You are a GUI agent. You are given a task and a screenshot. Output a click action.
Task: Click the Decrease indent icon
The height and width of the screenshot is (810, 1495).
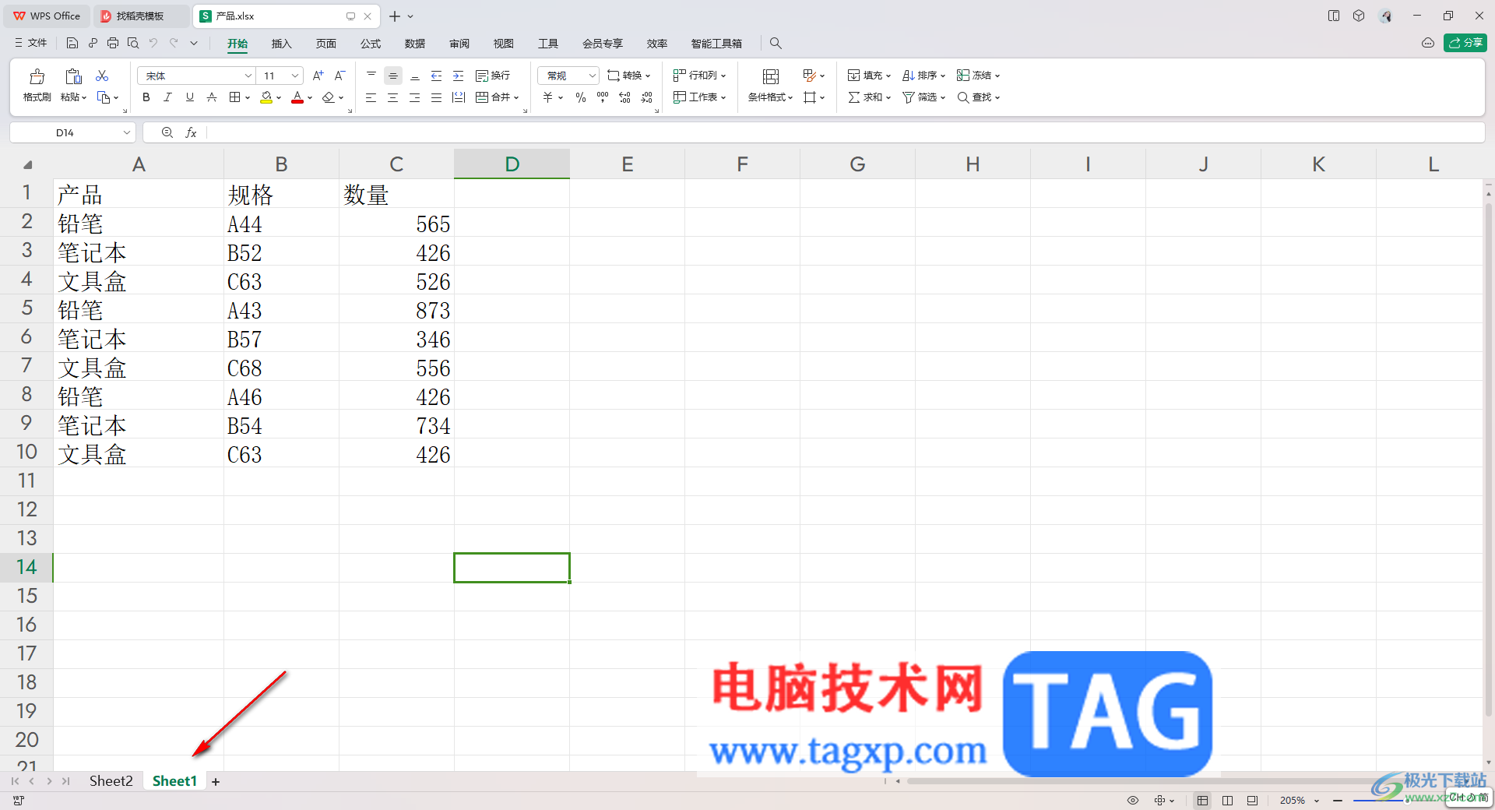coord(437,76)
